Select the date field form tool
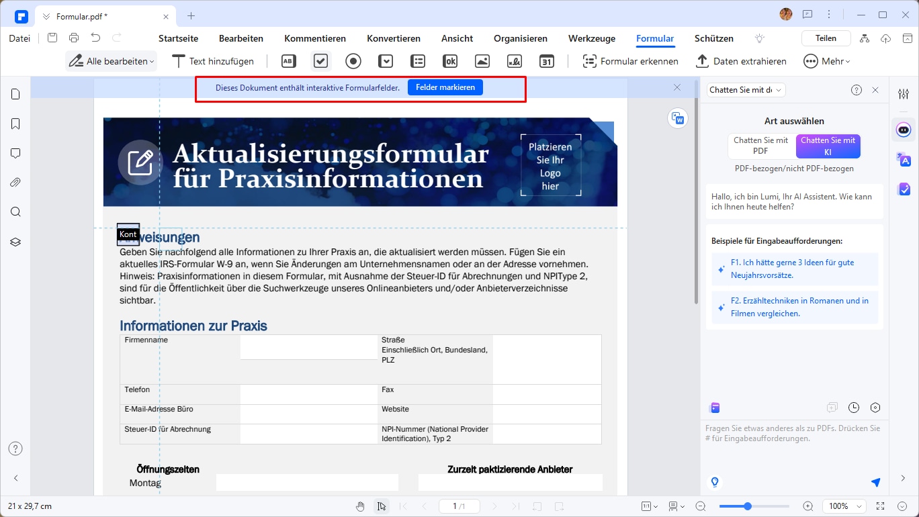Screen dimensions: 919x517 click(547, 61)
